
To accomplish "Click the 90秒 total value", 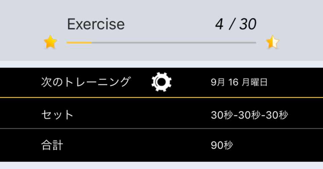I will pyautogui.click(x=222, y=145).
